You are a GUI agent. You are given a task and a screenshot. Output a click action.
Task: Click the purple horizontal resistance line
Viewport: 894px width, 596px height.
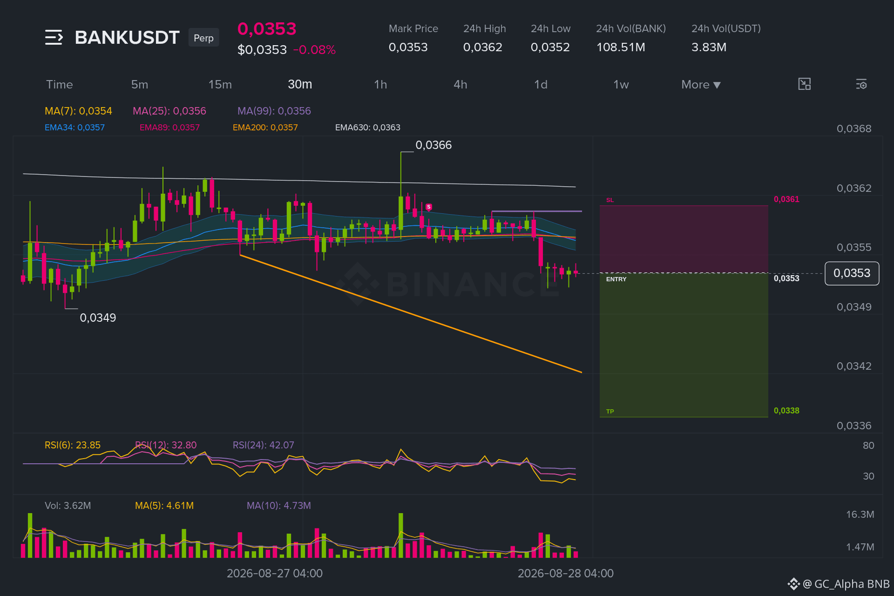(536, 211)
